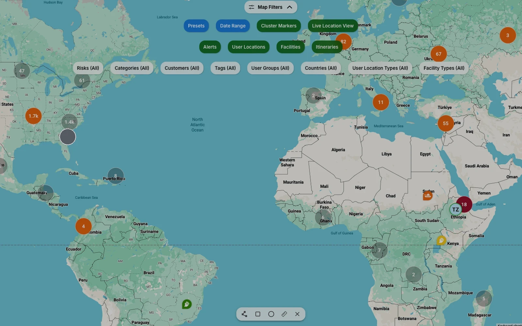Click the 67 cluster over Ukraine
Viewport: 522px width, 326px height.
438,54
